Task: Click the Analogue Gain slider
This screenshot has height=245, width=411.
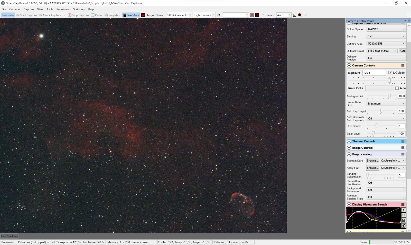Action: [382, 96]
